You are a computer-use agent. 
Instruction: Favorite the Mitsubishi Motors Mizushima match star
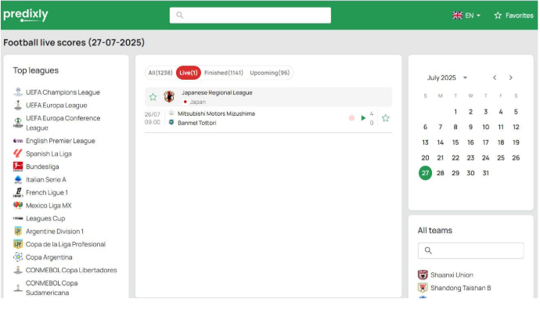point(385,118)
